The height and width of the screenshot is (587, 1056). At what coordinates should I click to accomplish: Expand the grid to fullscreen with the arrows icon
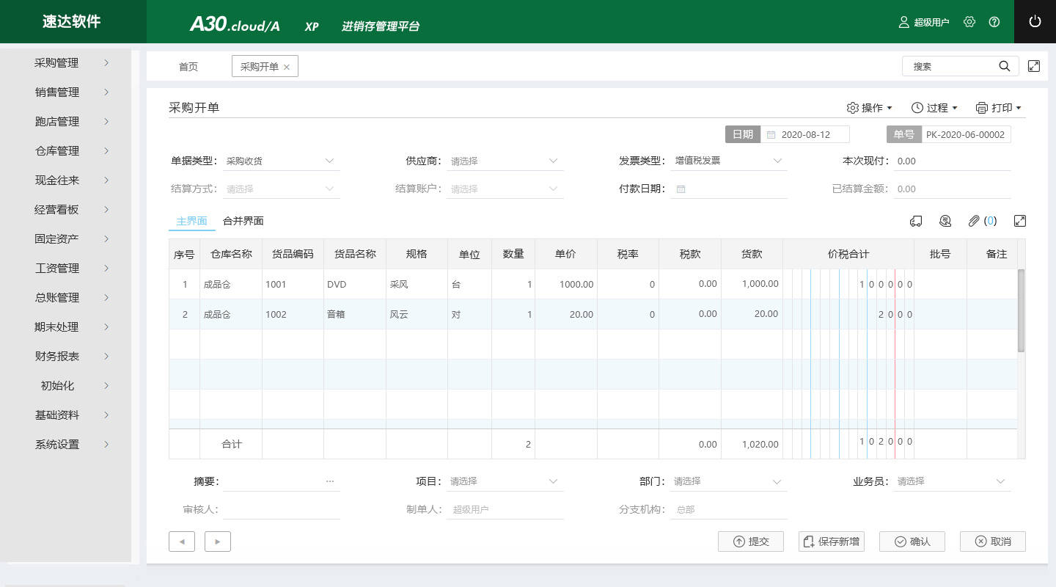point(1020,221)
